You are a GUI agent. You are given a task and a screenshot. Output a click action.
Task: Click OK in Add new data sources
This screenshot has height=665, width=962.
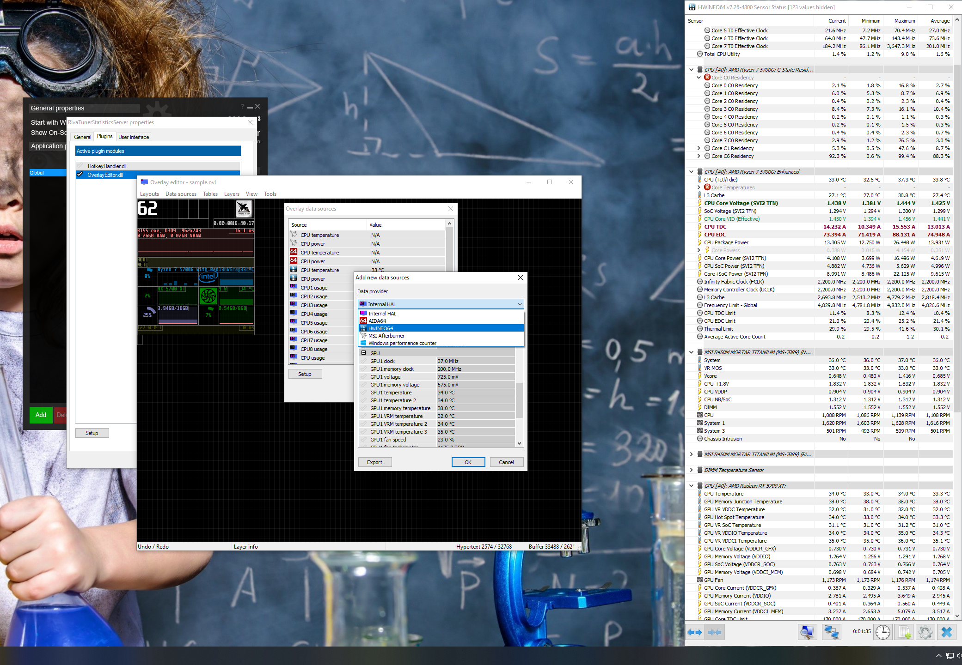468,462
